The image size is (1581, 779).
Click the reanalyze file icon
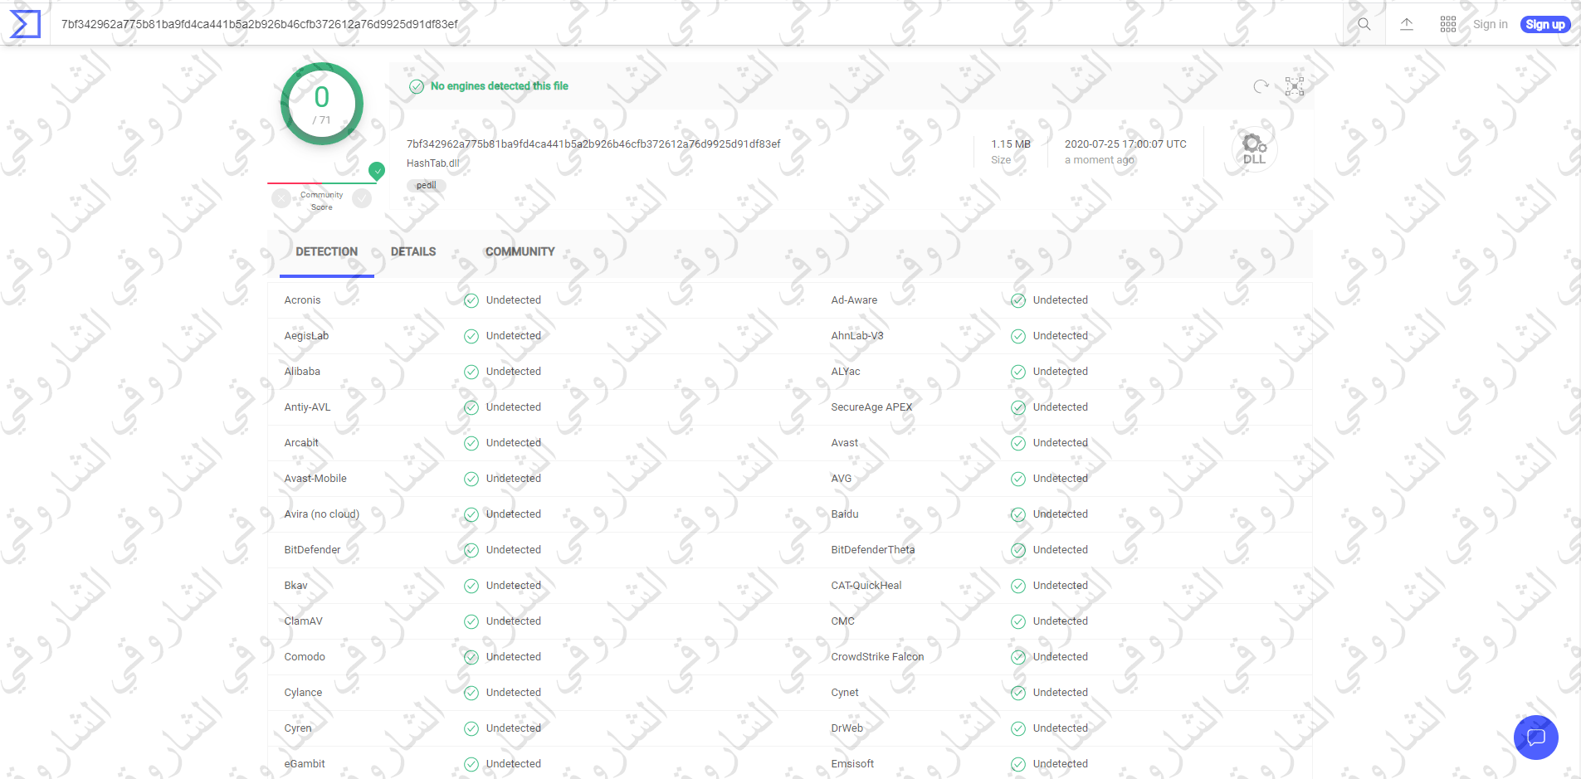1261,86
